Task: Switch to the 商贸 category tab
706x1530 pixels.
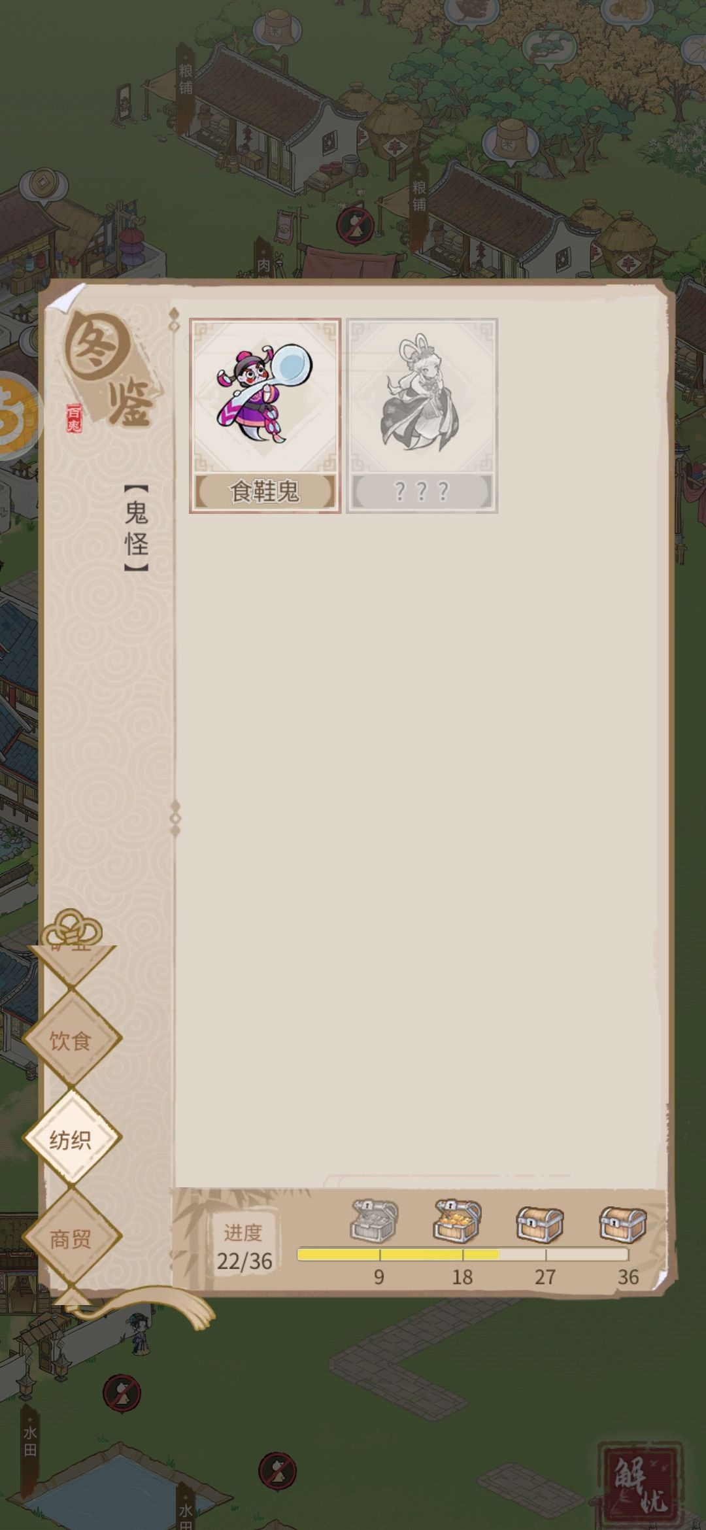Action: point(71,1238)
